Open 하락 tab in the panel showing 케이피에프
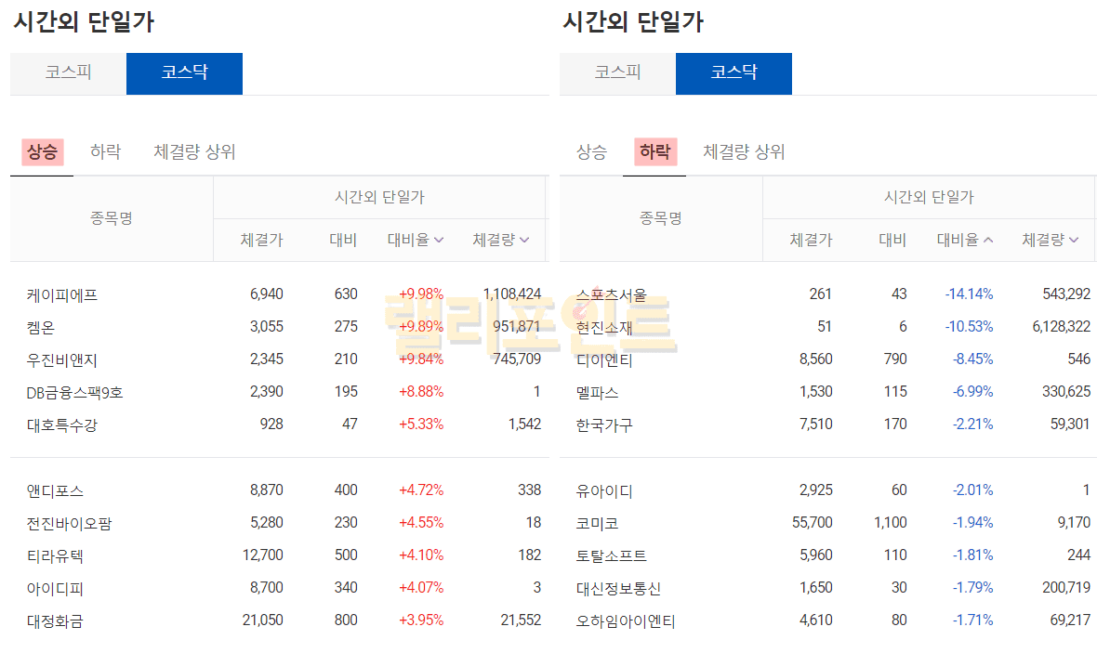 click(105, 152)
